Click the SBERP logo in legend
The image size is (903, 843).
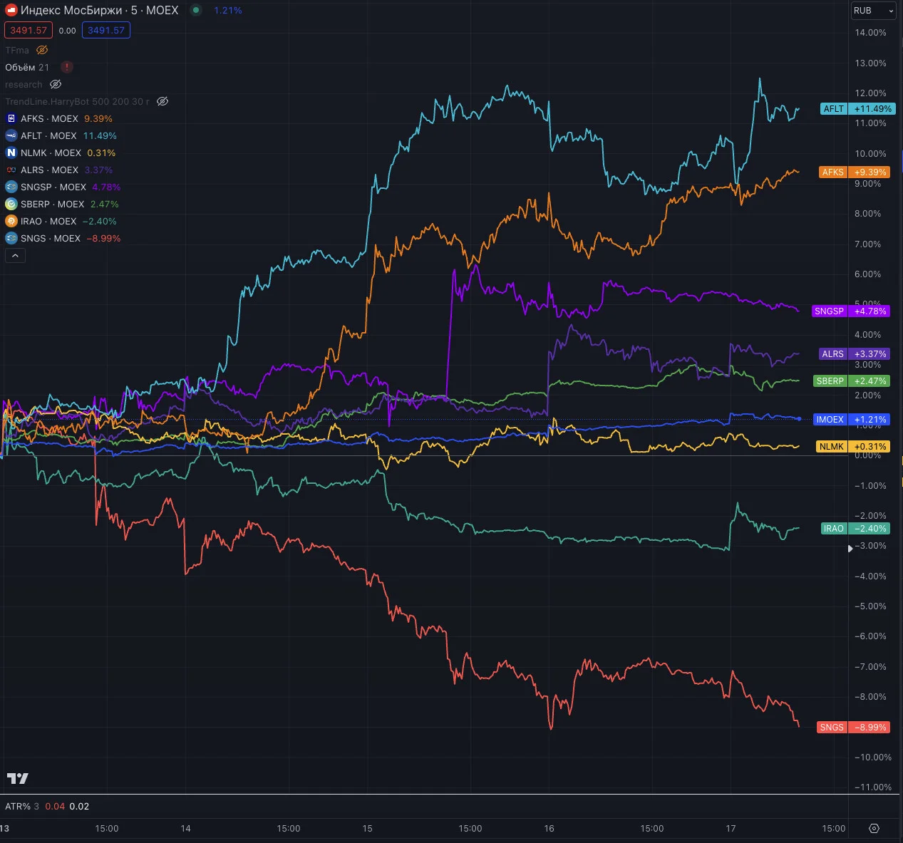(x=11, y=204)
